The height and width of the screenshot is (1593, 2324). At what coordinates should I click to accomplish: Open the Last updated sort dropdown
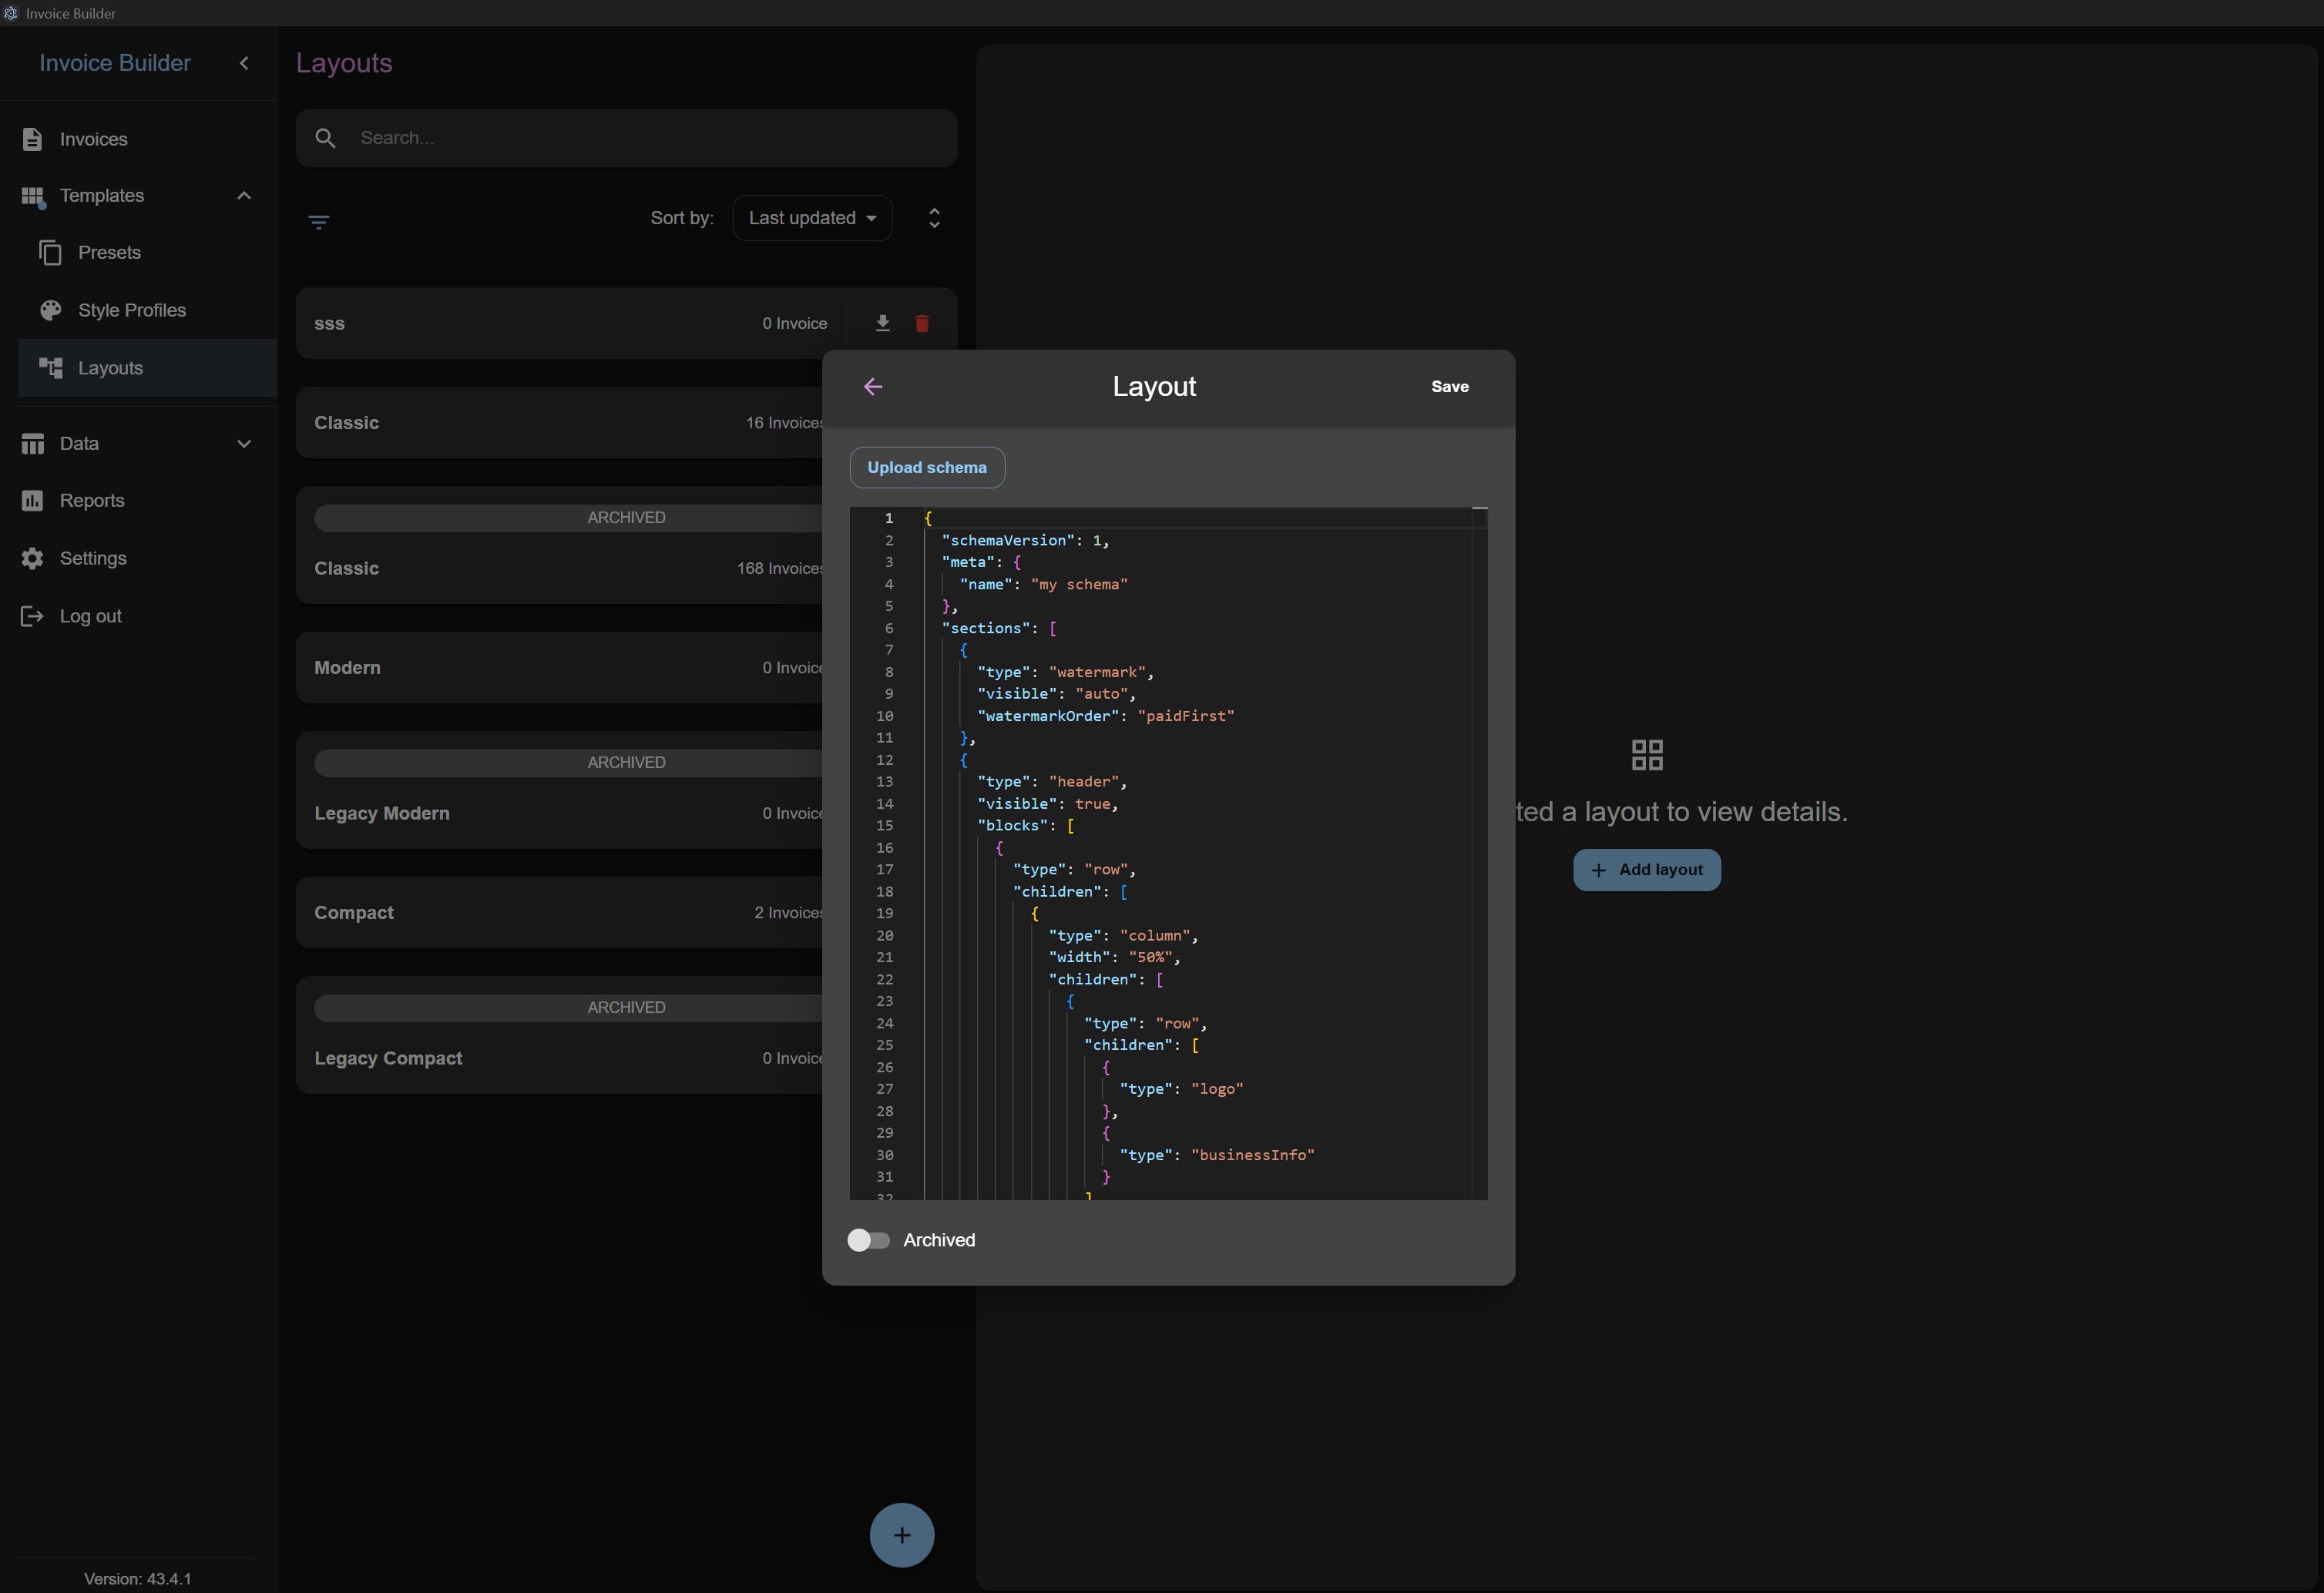[812, 218]
